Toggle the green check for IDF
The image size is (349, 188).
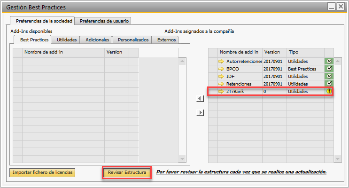[329, 76]
